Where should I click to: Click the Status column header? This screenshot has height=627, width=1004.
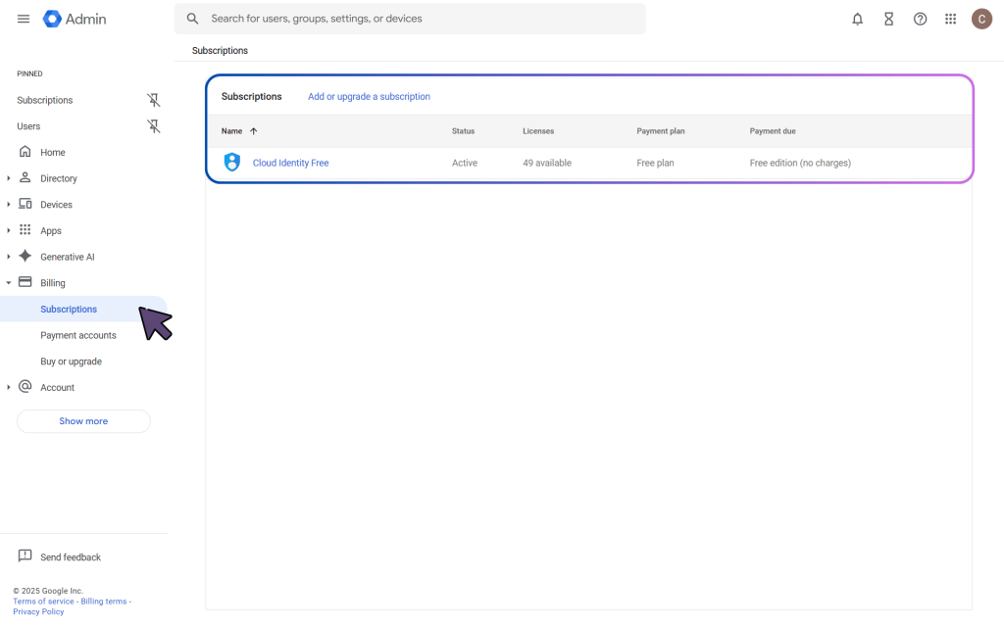463,131
